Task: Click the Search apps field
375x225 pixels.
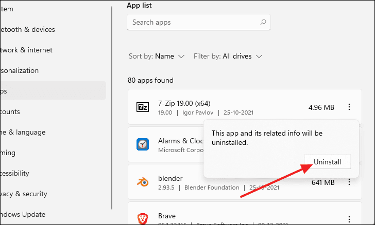Action: click(199, 22)
